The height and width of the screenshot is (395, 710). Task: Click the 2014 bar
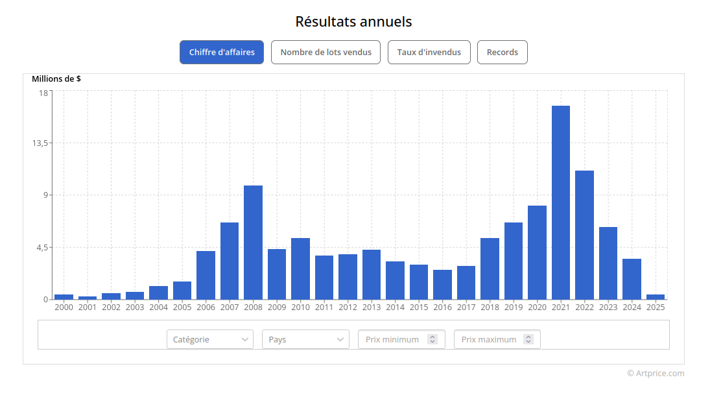pos(396,280)
